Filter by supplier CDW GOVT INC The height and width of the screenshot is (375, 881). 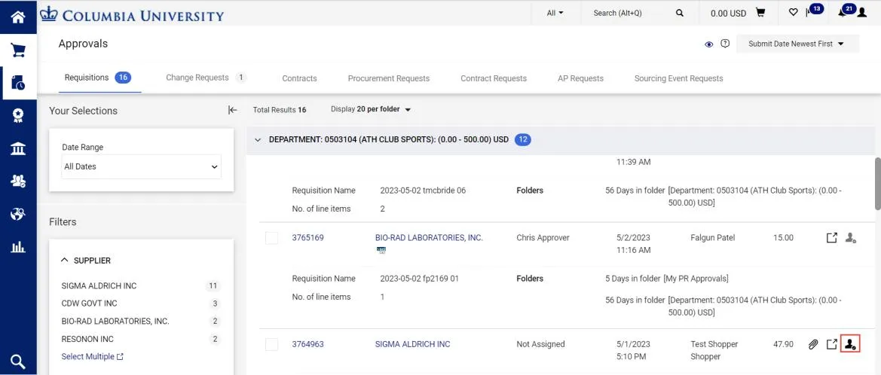(90, 303)
